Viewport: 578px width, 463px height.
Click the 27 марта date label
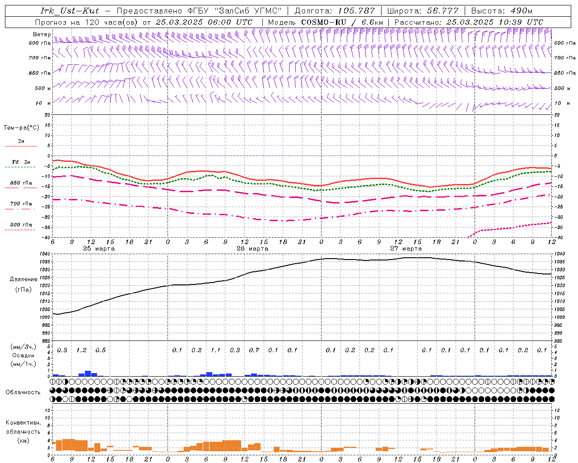pyautogui.click(x=406, y=248)
